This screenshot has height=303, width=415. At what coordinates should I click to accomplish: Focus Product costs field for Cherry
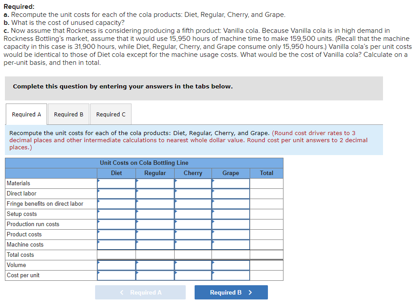coord(193,235)
